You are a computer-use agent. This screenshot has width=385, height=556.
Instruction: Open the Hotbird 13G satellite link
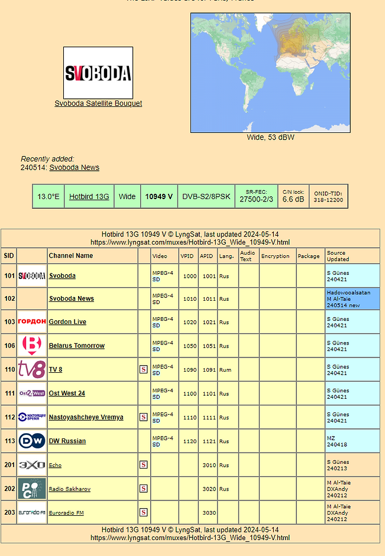(x=89, y=196)
